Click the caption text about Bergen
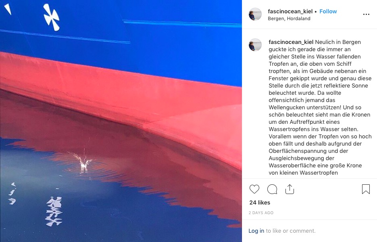Screen dimensions: 377x242 [x=320, y=107]
